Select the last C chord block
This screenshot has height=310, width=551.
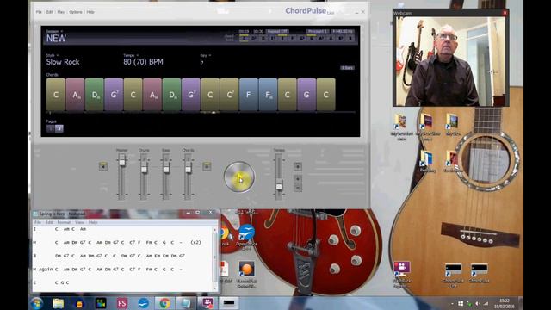[325, 95]
